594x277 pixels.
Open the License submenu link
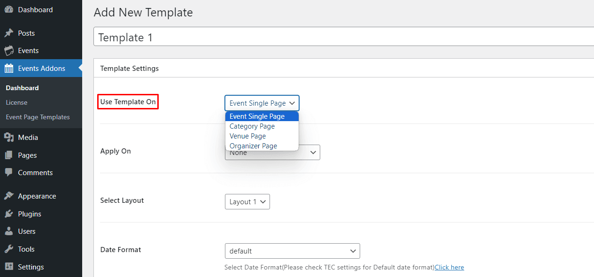coord(16,102)
